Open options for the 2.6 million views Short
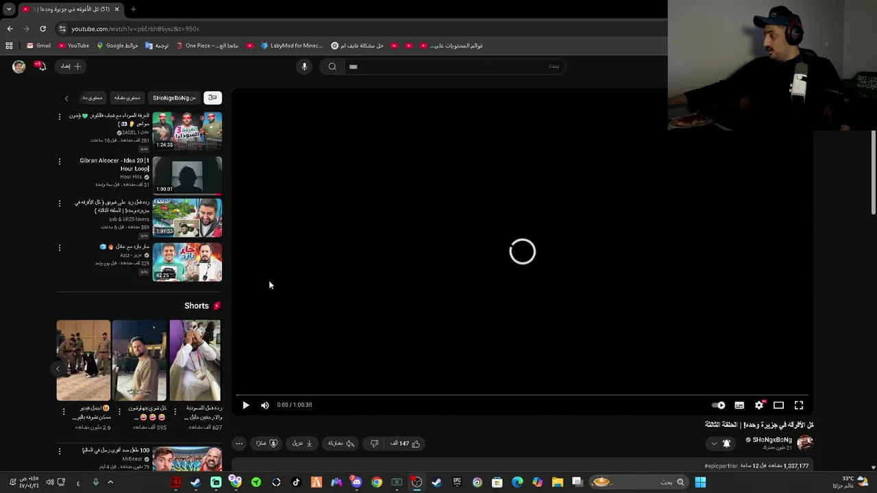 64,412
